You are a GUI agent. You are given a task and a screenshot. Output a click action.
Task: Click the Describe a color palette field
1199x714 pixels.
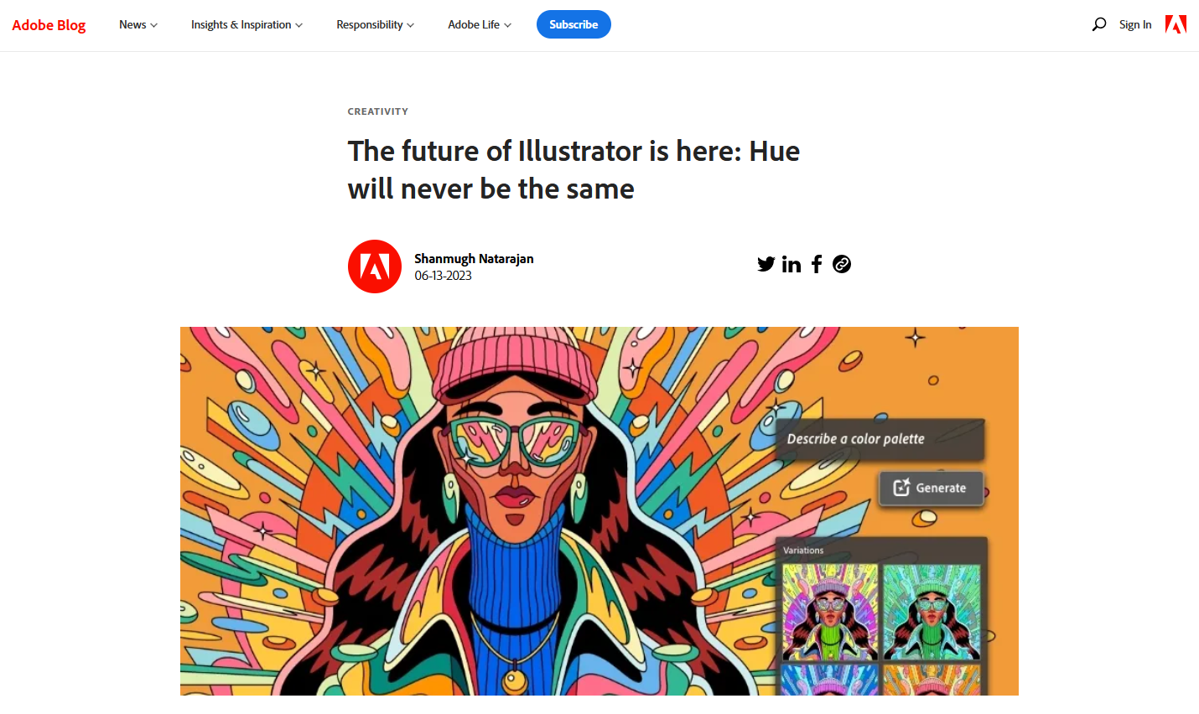click(x=880, y=439)
